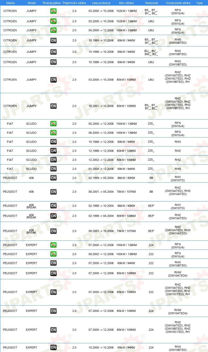Select production dates 10.2000 -> 10.2006

[101, 347]
